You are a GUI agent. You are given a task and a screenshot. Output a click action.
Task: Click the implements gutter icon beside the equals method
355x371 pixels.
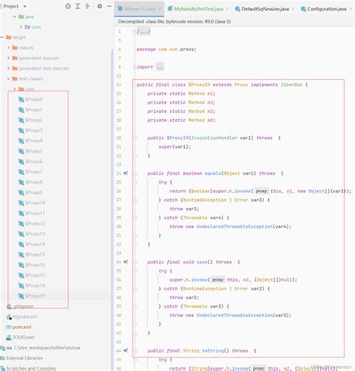click(126, 173)
